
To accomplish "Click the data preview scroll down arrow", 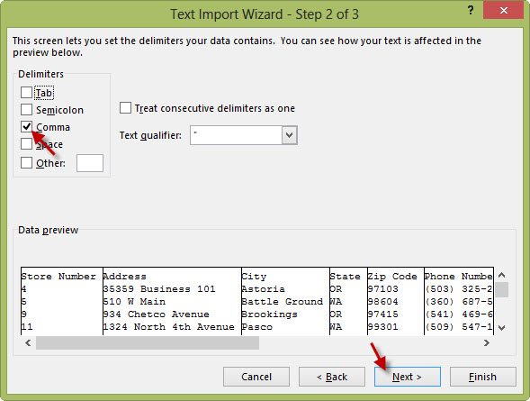I will pos(502,328).
